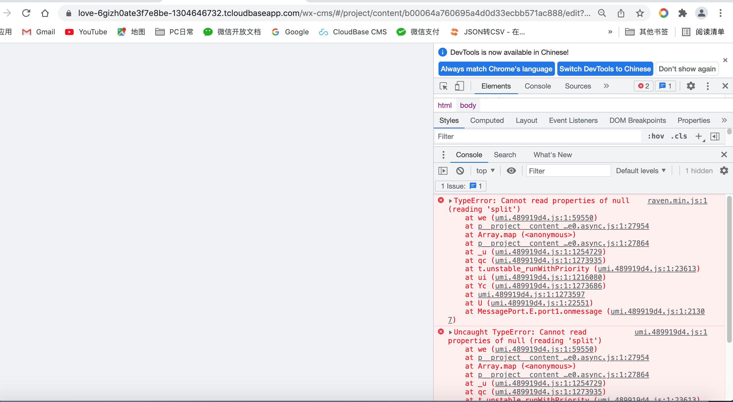Click the new style rule plus icon
Screen dimensions: 733x402
699,136
